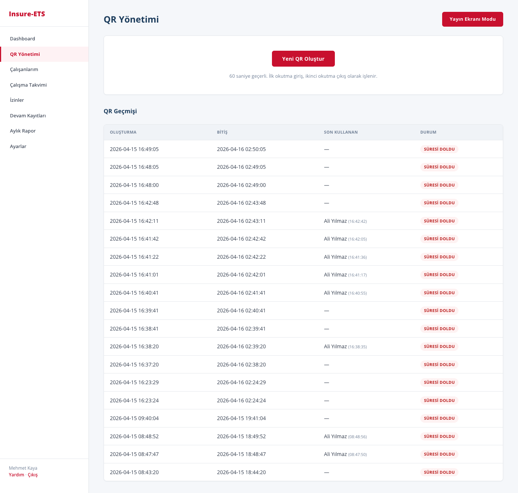Switch to Yayın Ekranı Modu
The height and width of the screenshot is (493, 518).
pyautogui.click(x=472, y=19)
